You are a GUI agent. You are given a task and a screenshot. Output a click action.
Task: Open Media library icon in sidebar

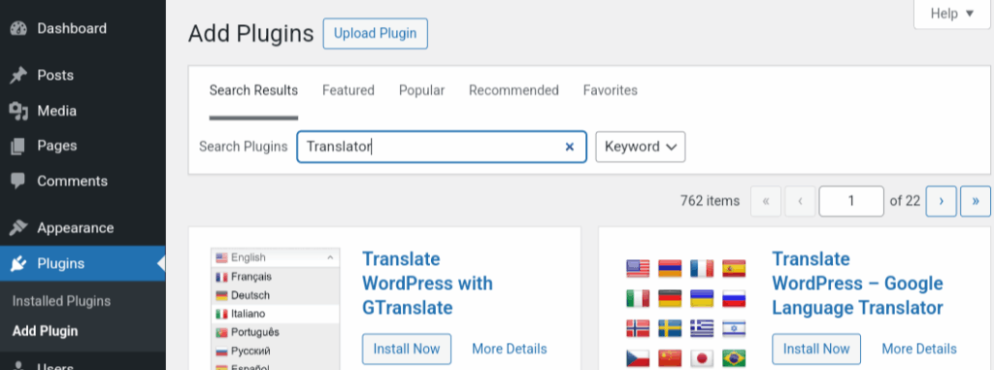tap(19, 111)
